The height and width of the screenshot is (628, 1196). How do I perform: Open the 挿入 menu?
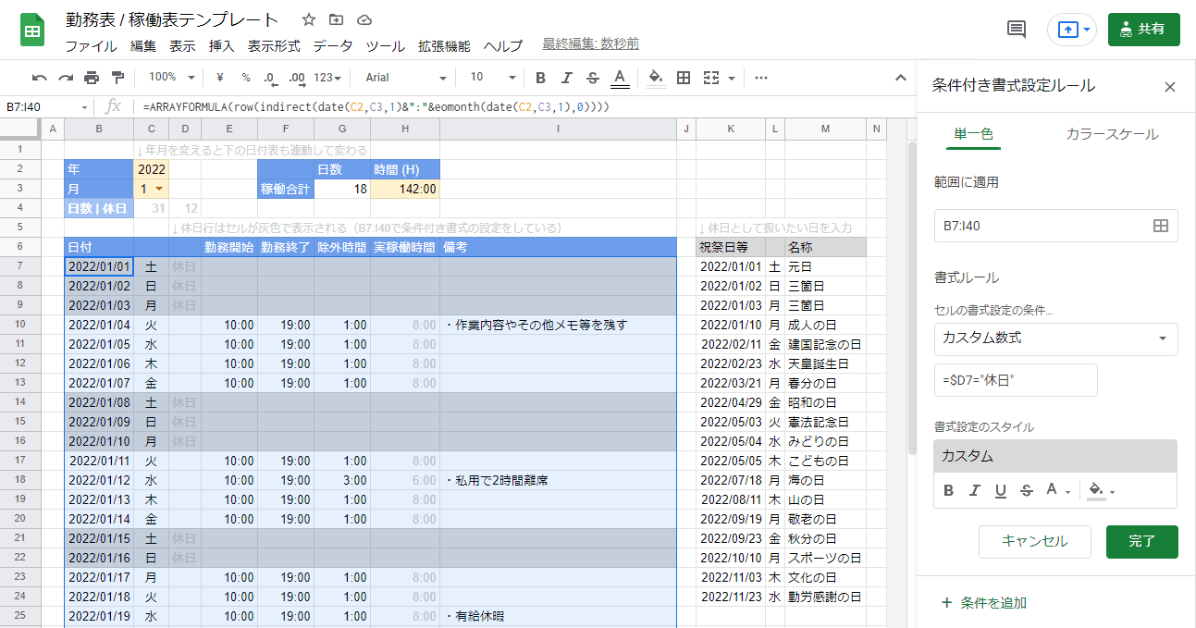click(221, 45)
